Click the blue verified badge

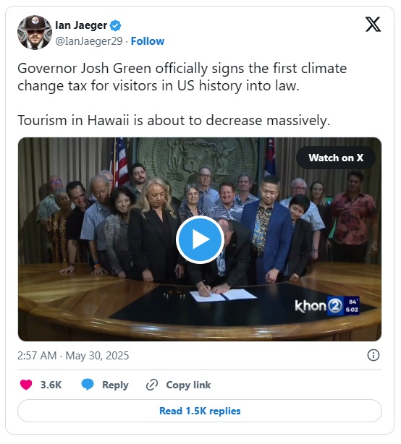point(115,26)
